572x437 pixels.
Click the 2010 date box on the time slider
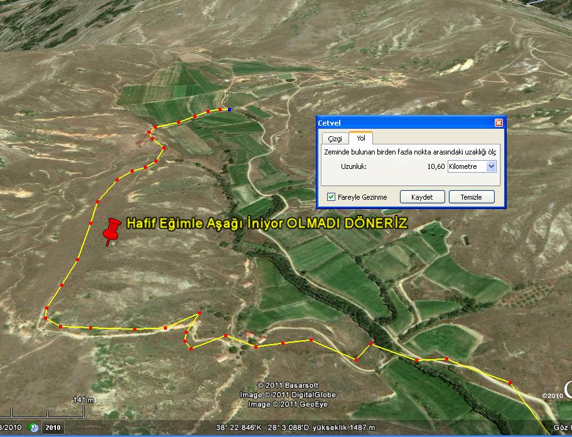tap(51, 428)
